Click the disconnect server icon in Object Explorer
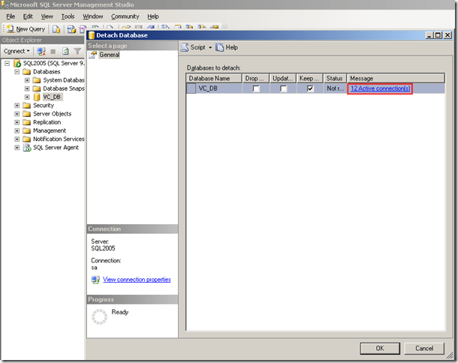 41,51
